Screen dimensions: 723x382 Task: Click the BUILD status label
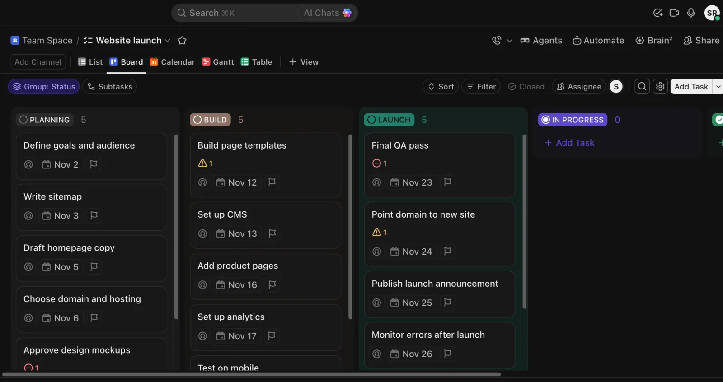click(x=211, y=120)
